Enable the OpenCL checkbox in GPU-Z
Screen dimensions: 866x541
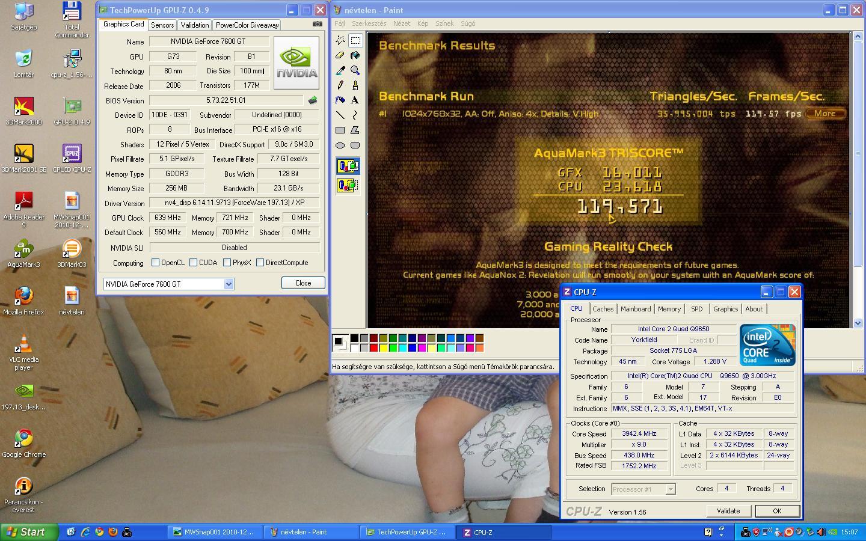click(155, 263)
